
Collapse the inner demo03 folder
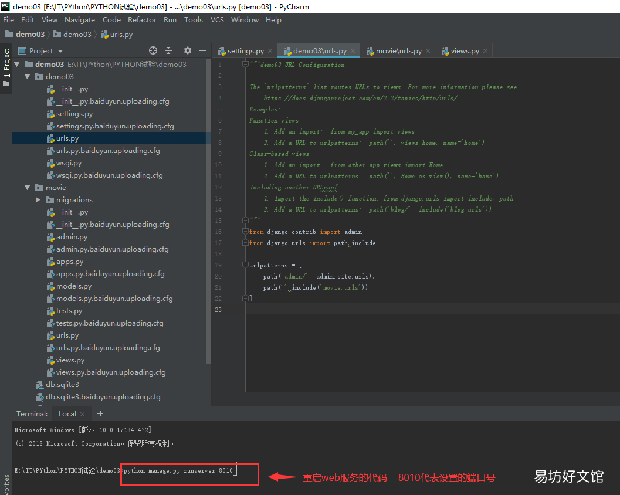tap(28, 77)
